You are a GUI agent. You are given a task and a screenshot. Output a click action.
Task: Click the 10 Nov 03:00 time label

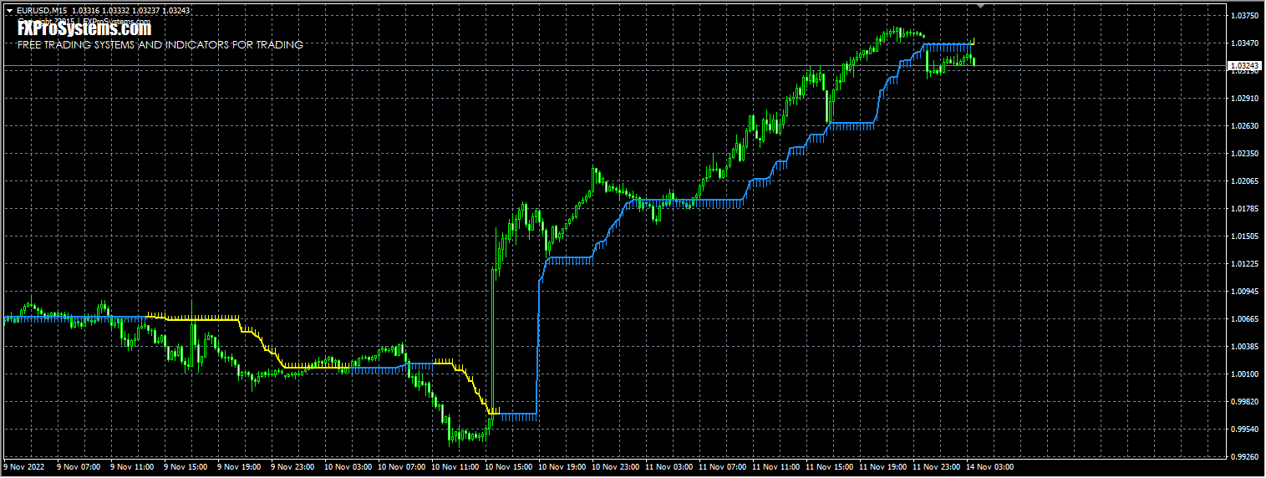[348, 468]
